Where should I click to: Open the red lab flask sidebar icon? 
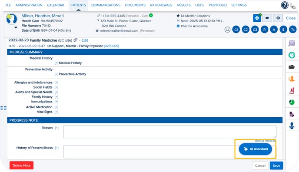pyautogui.click(x=292, y=90)
